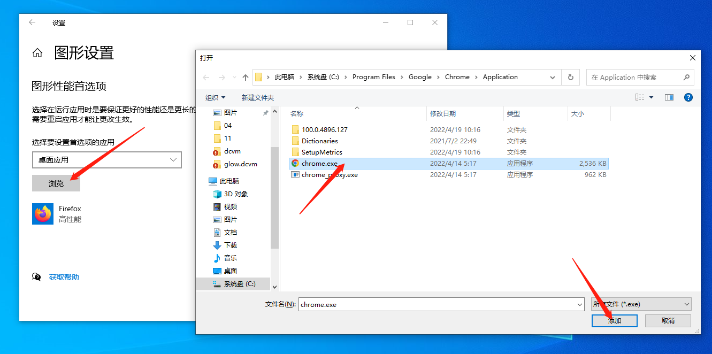The height and width of the screenshot is (354, 712).
Task: Open help with the blue question mark icon
Action: (688, 97)
